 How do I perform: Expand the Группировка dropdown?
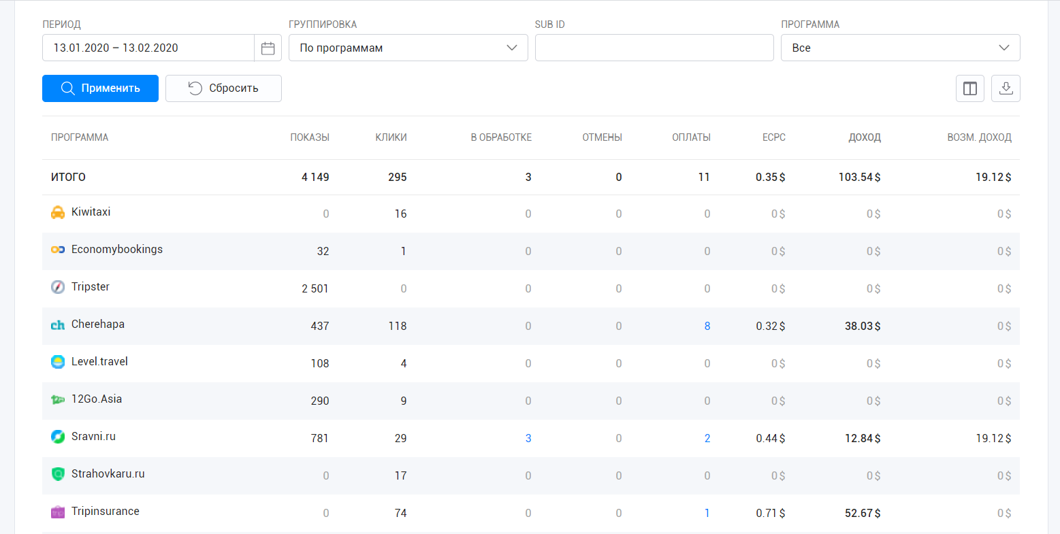[408, 48]
